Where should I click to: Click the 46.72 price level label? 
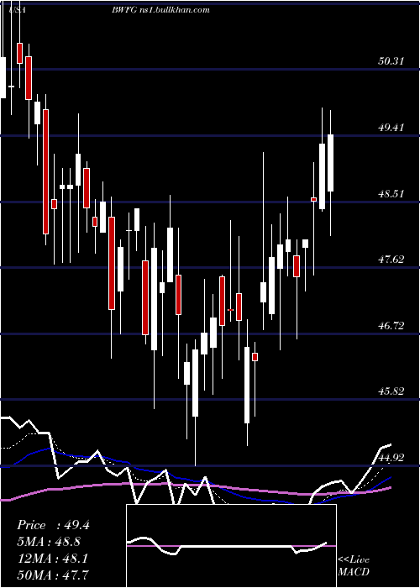click(391, 326)
